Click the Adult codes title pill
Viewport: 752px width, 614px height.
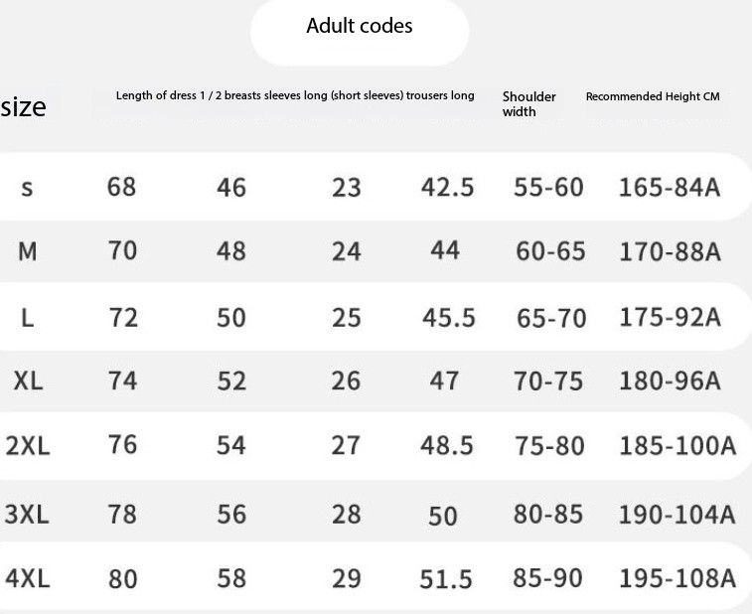(359, 27)
